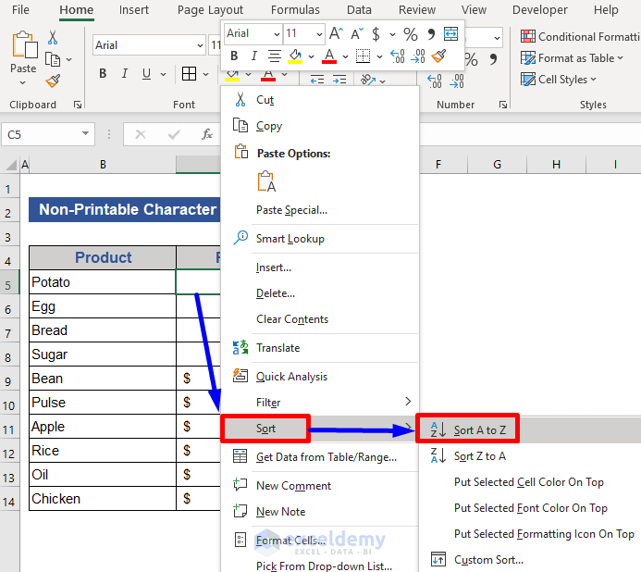Open the Number Format dropdown in ribbon

coord(497,38)
